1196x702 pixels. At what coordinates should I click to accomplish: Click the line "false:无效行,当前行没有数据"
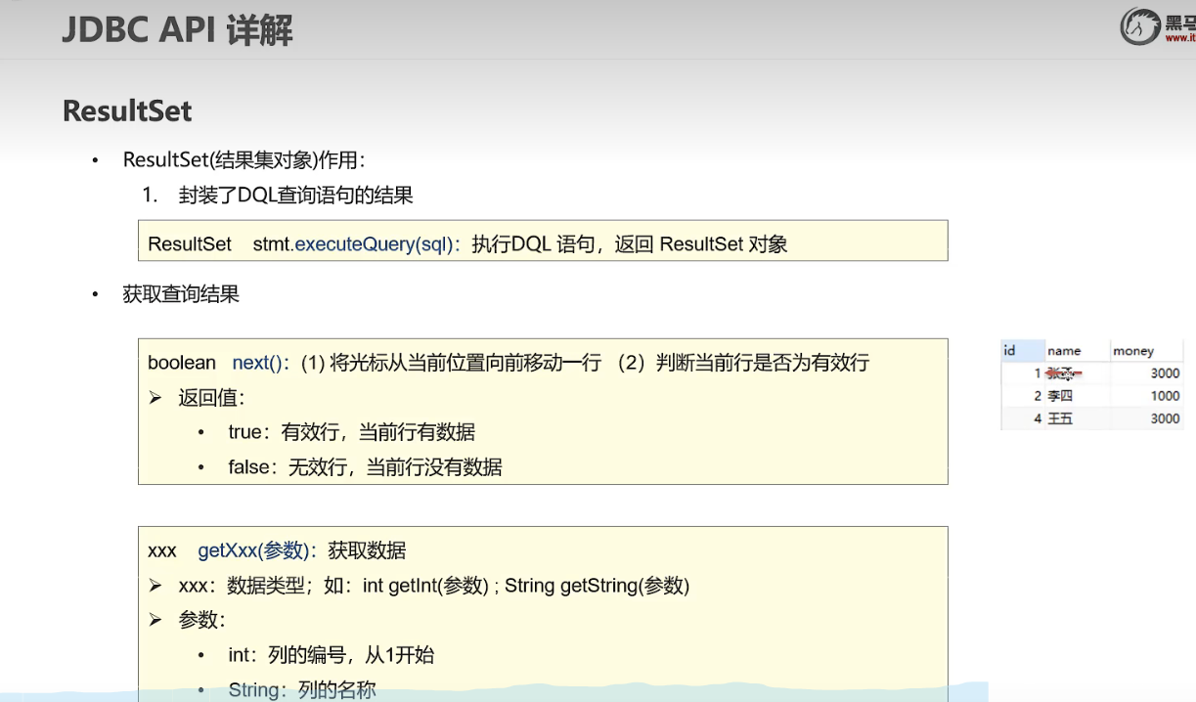pyautogui.click(x=365, y=467)
